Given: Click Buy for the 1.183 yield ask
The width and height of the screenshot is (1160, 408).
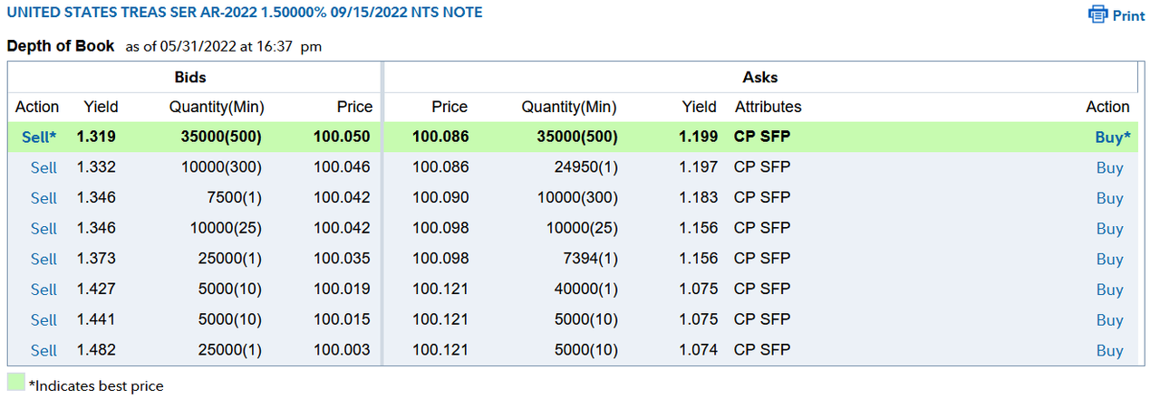Looking at the screenshot, I should tap(1109, 198).
